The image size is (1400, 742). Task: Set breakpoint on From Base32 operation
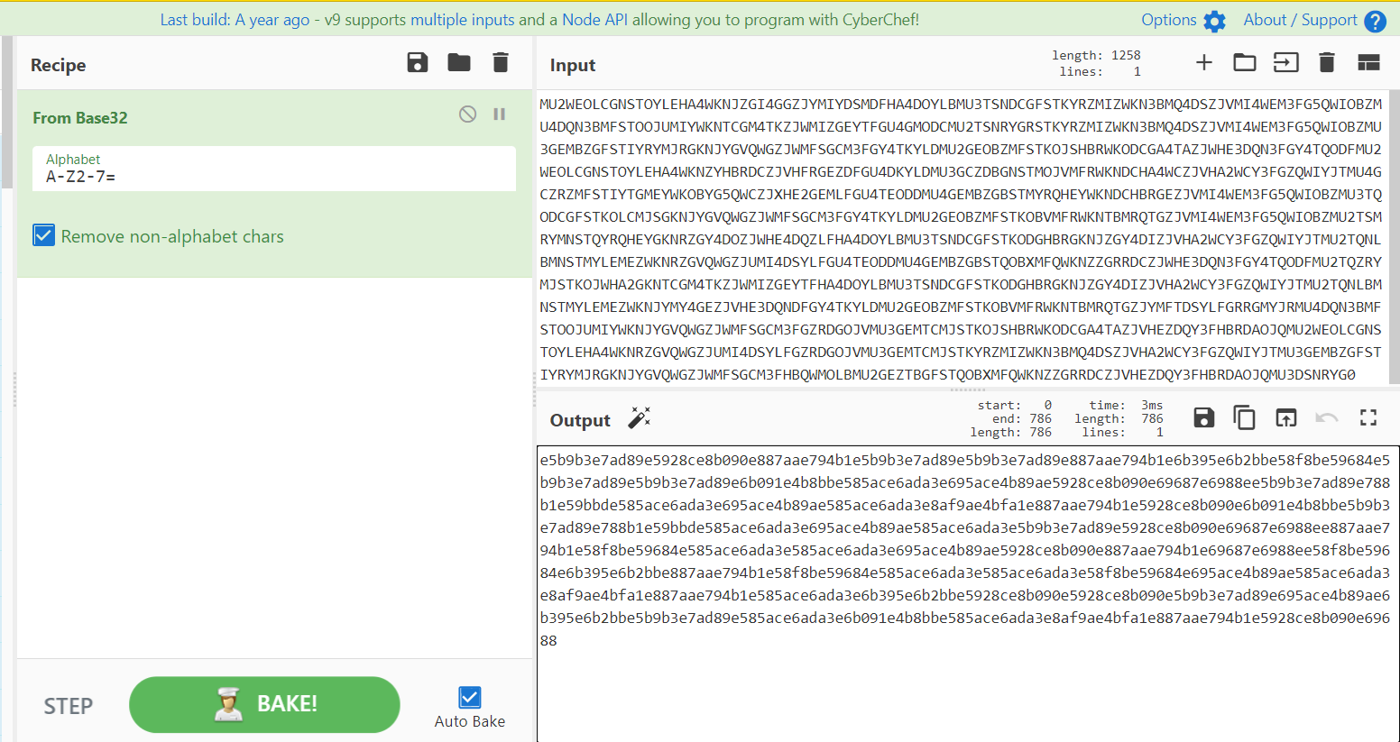coord(499,114)
